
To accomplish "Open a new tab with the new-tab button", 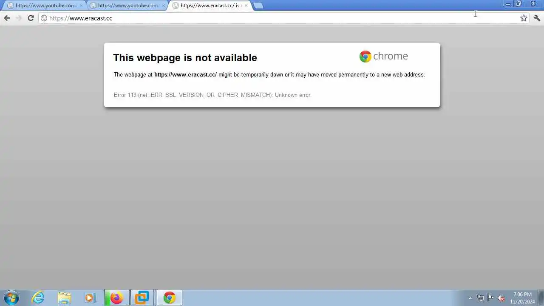I will tap(258, 6).
